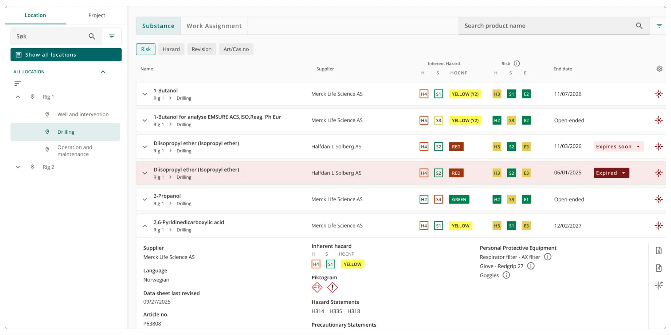Image resolution: width=671 pixels, height=335 pixels.
Task: Click the Risk info icon
Action: pos(517,63)
